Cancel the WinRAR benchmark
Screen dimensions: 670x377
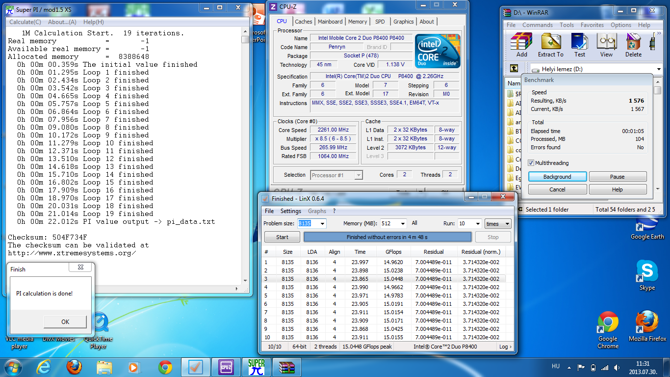(x=557, y=189)
